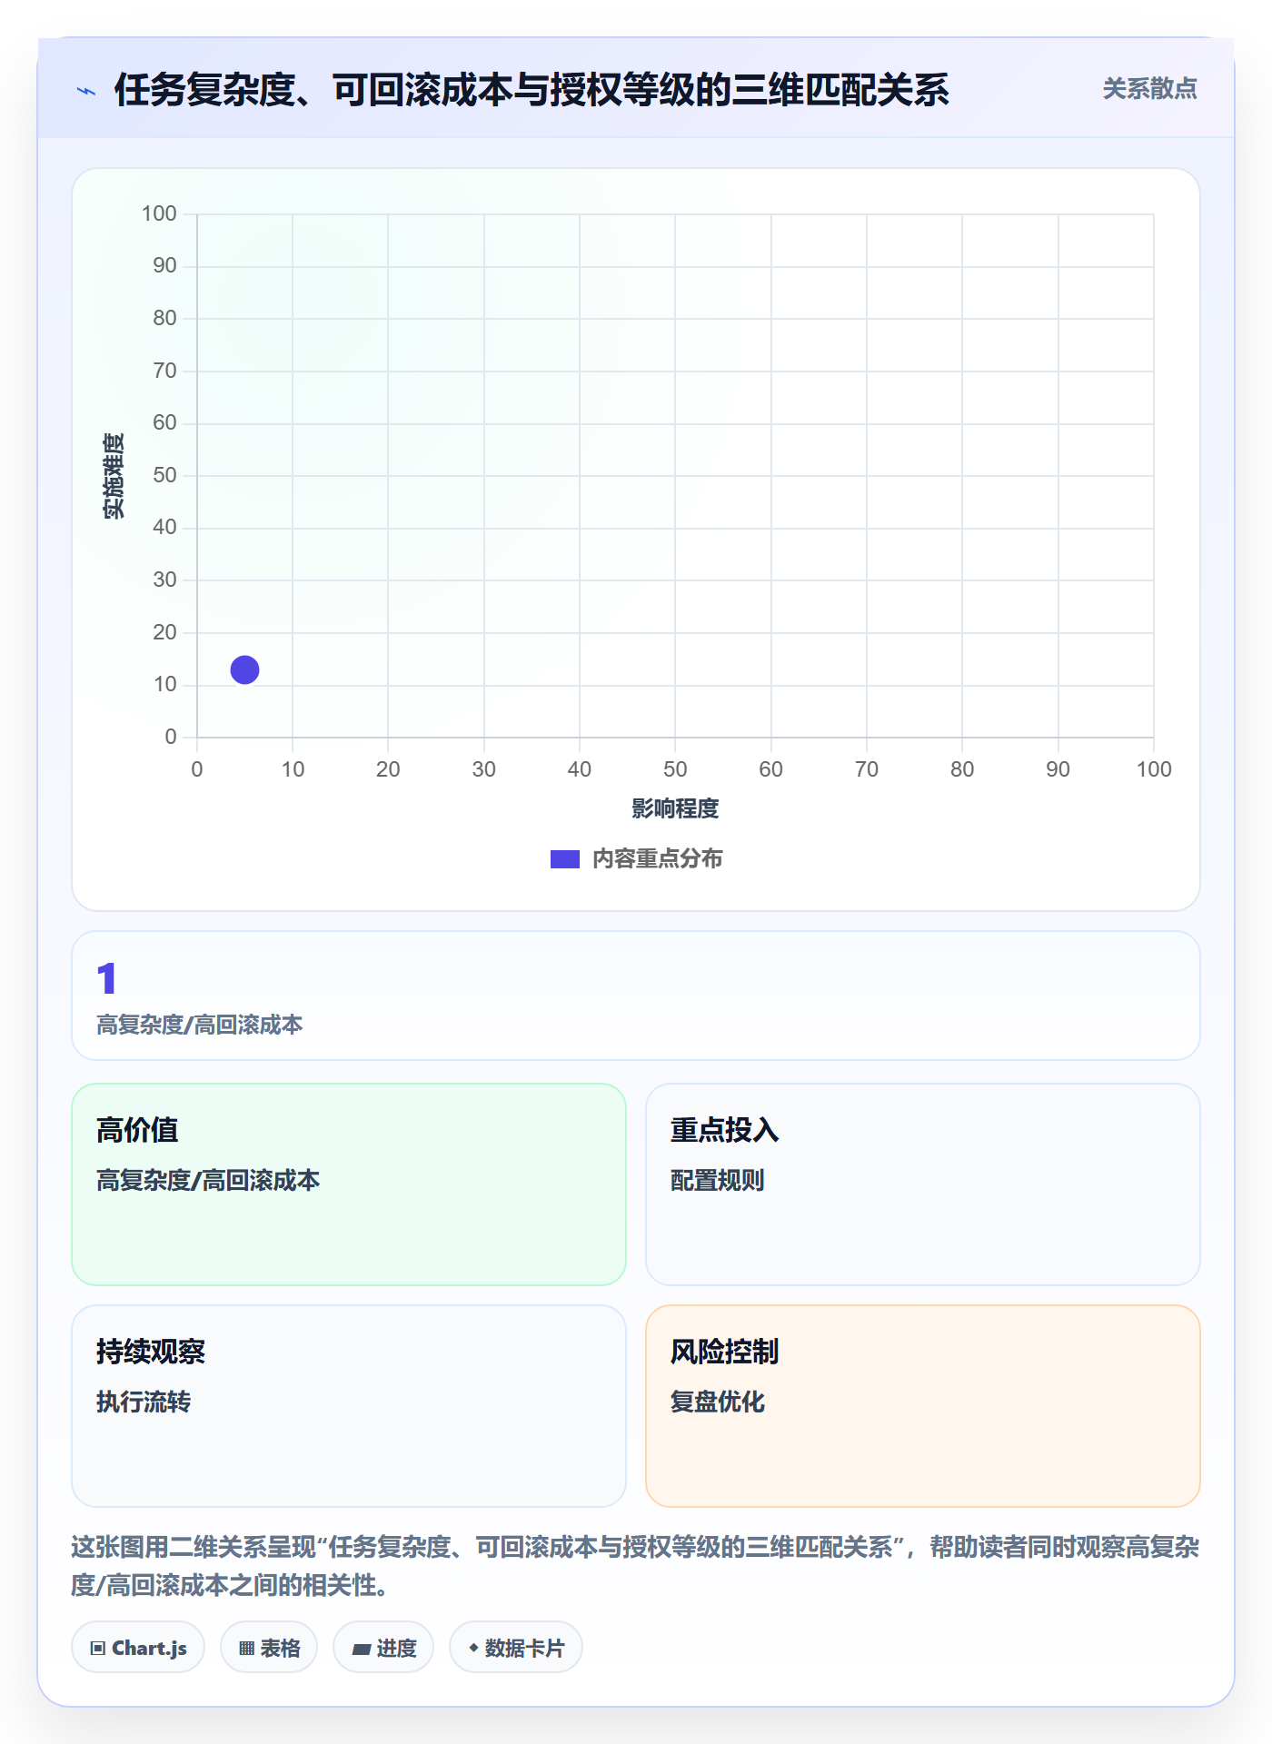The height and width of the screenshot is (1744, 1272).
Task: Select the 风险控制 orange card
Action: tap(922, 1405)
